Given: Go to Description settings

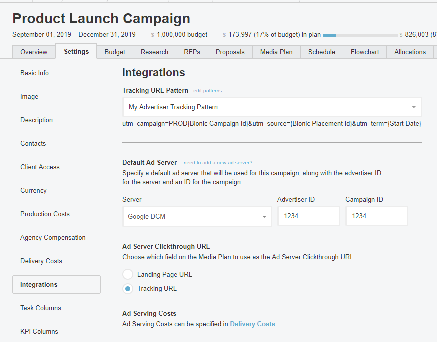Looking at the screenshot, I should [x=36, y=120].
